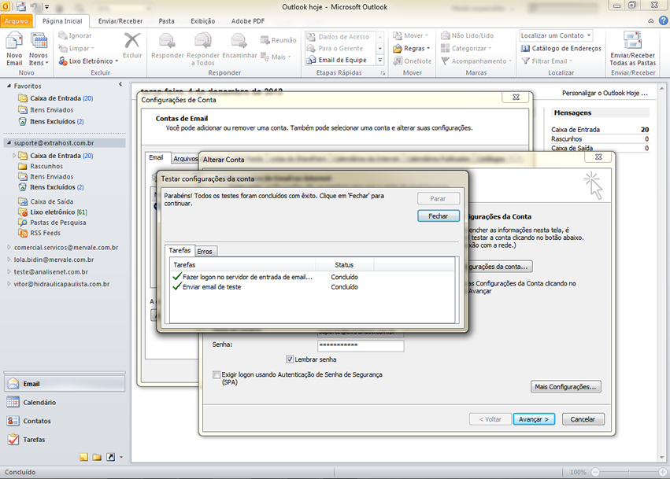Screen dimensions: 670x479
Task: Switch to the Adobe PDF ribbon tab
Action: pyautogui.click(x=248, y=21)
